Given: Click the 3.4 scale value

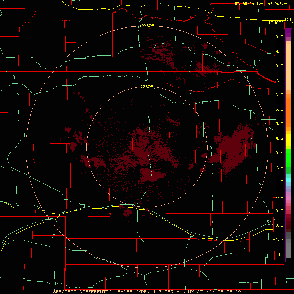Looking at the screenshot, I should click(279, 153).
